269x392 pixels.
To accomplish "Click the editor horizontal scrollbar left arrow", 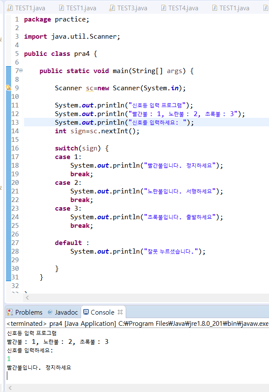I will [27, 297].
